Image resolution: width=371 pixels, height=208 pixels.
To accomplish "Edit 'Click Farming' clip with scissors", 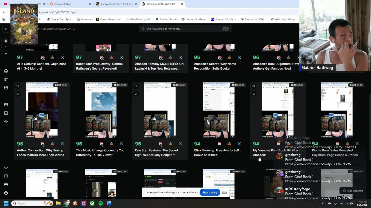I will click(239, 144).
